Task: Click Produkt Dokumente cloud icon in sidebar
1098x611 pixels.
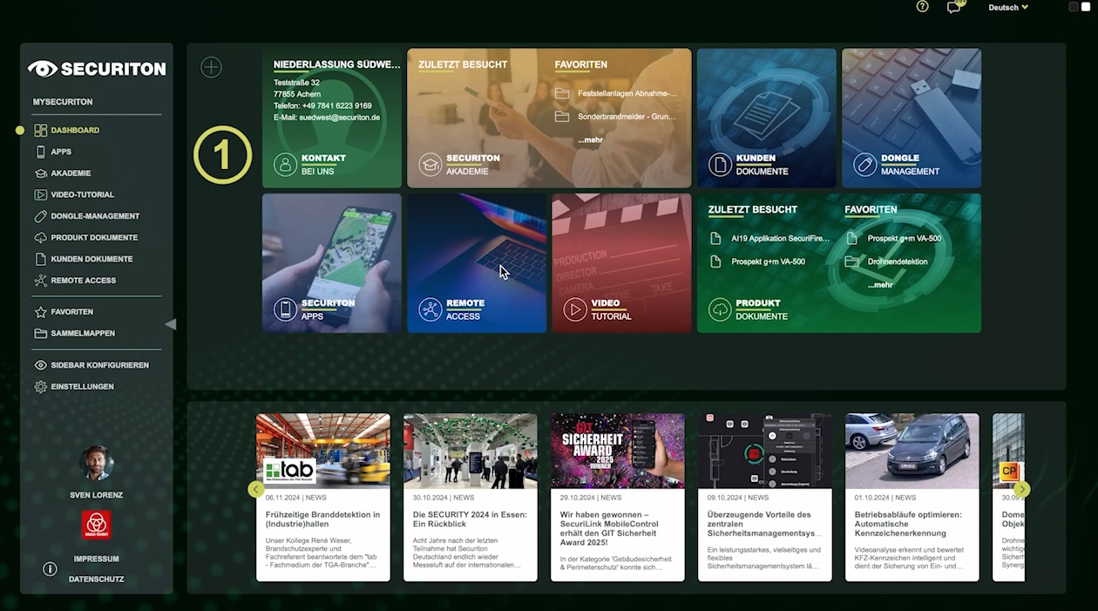Action: (40, 238)
